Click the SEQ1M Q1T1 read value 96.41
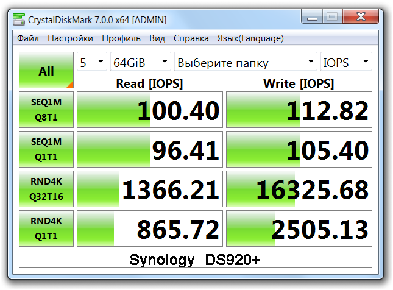Image resolution: width=393 pixels, height=290 pixels. point(150,149)
